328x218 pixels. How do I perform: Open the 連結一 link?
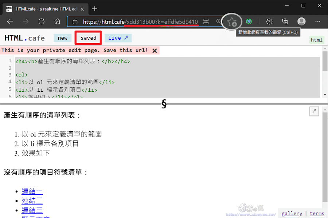pyautogui.click(x=32, y=191)
